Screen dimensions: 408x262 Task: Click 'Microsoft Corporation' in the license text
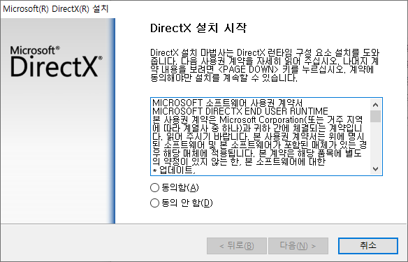(x=261, y=119)
